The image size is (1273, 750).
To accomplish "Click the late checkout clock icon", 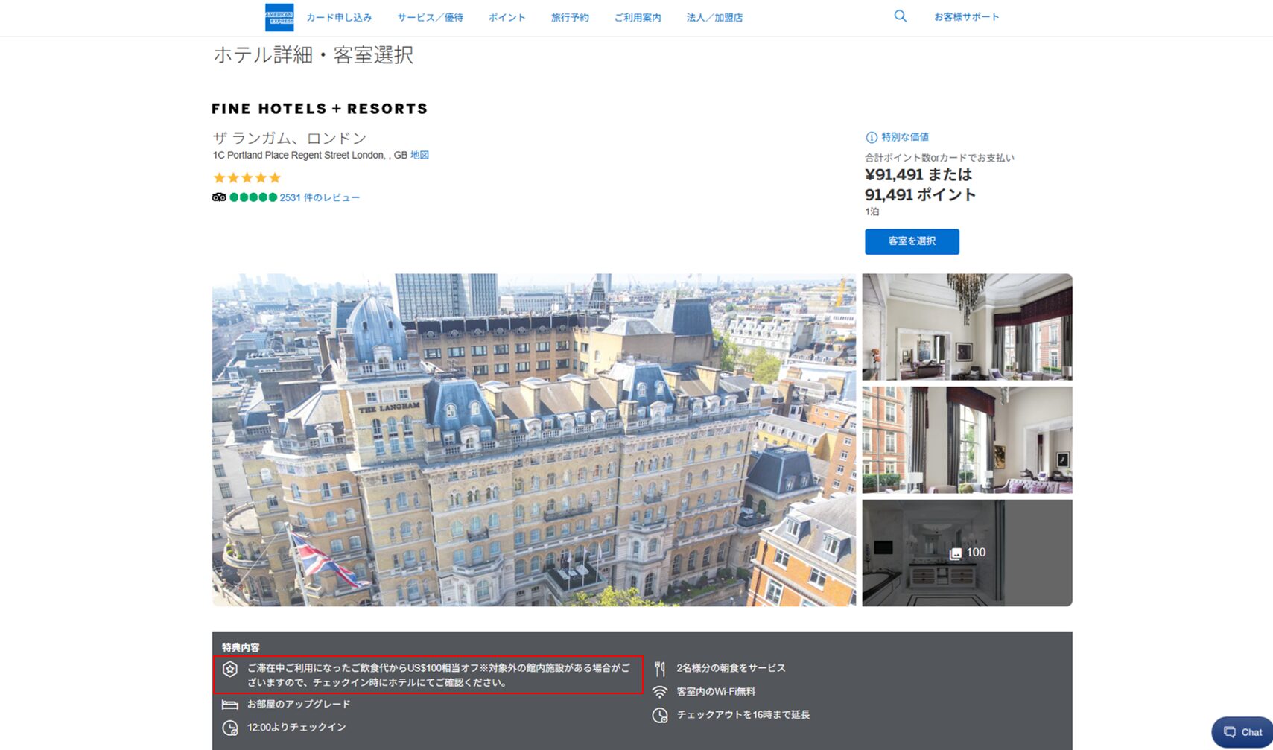I will point(660,715).
